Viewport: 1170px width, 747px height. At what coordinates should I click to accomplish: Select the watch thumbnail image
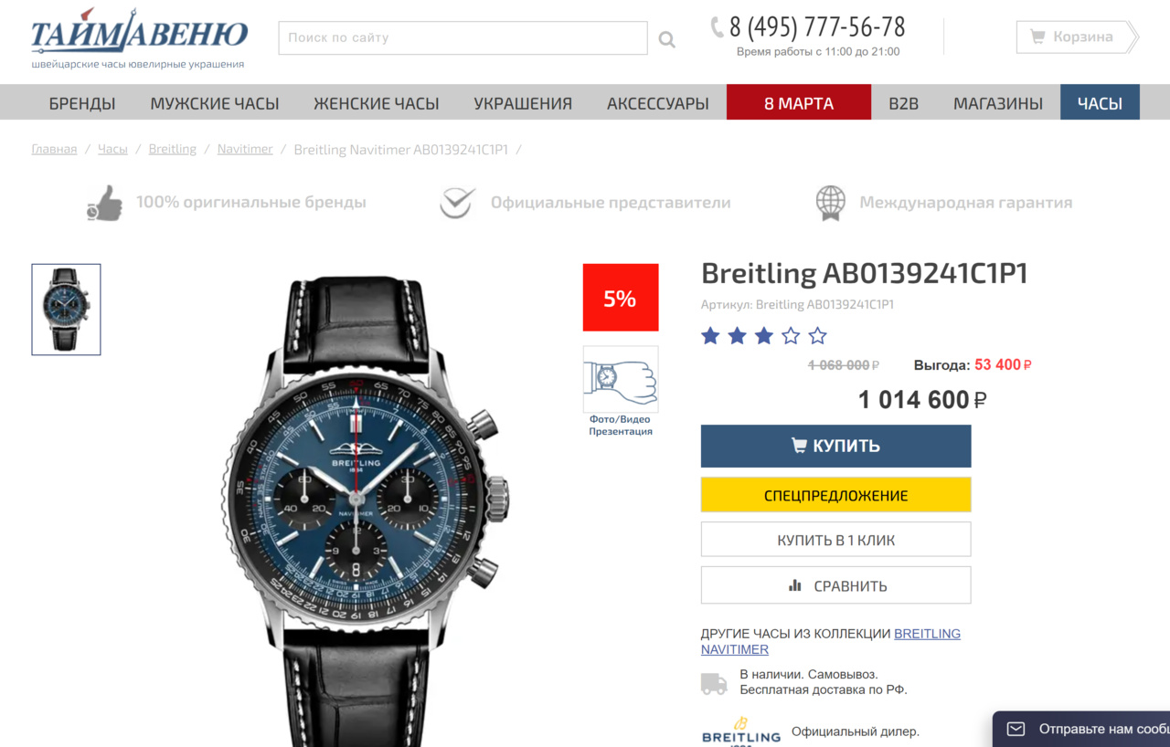pyautogui.click(x=67, y=310)
